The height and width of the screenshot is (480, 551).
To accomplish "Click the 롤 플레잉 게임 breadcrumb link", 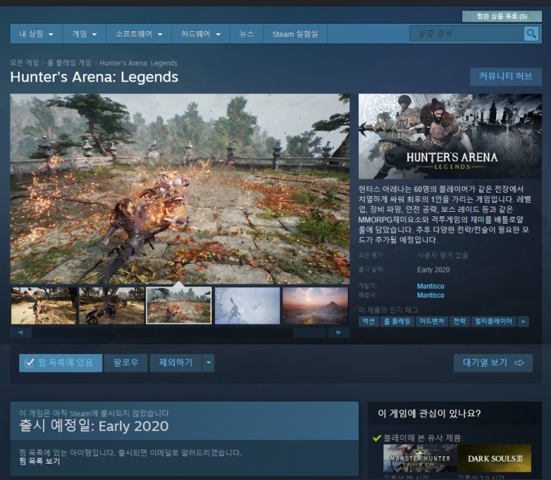I will point(69,63).
